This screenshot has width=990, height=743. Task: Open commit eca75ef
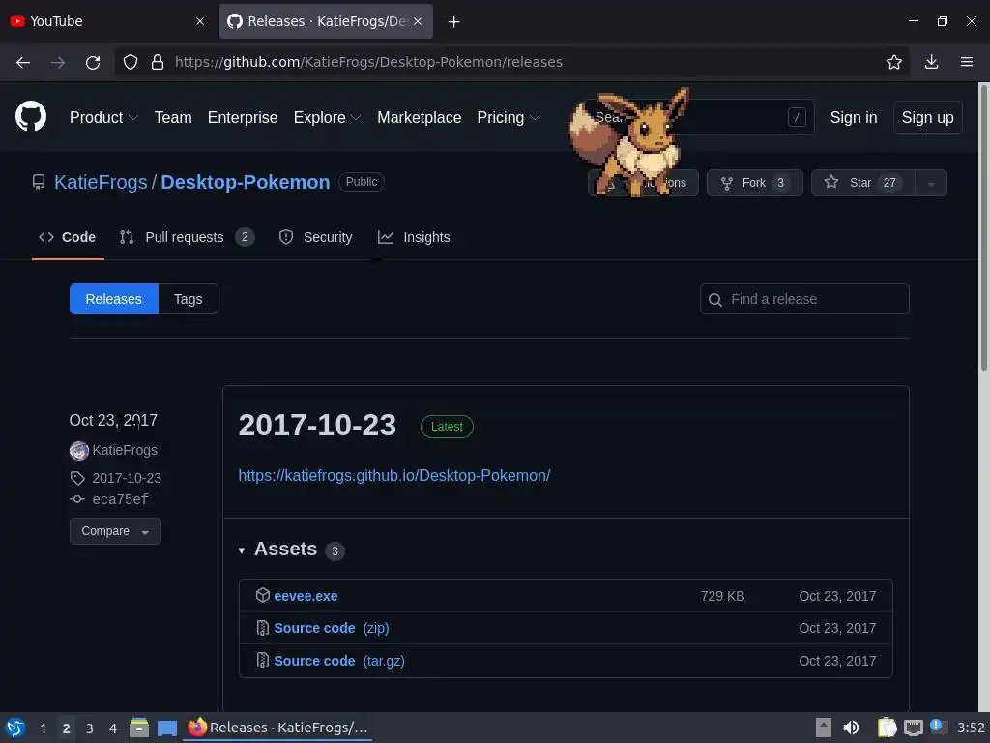[121, 500]
